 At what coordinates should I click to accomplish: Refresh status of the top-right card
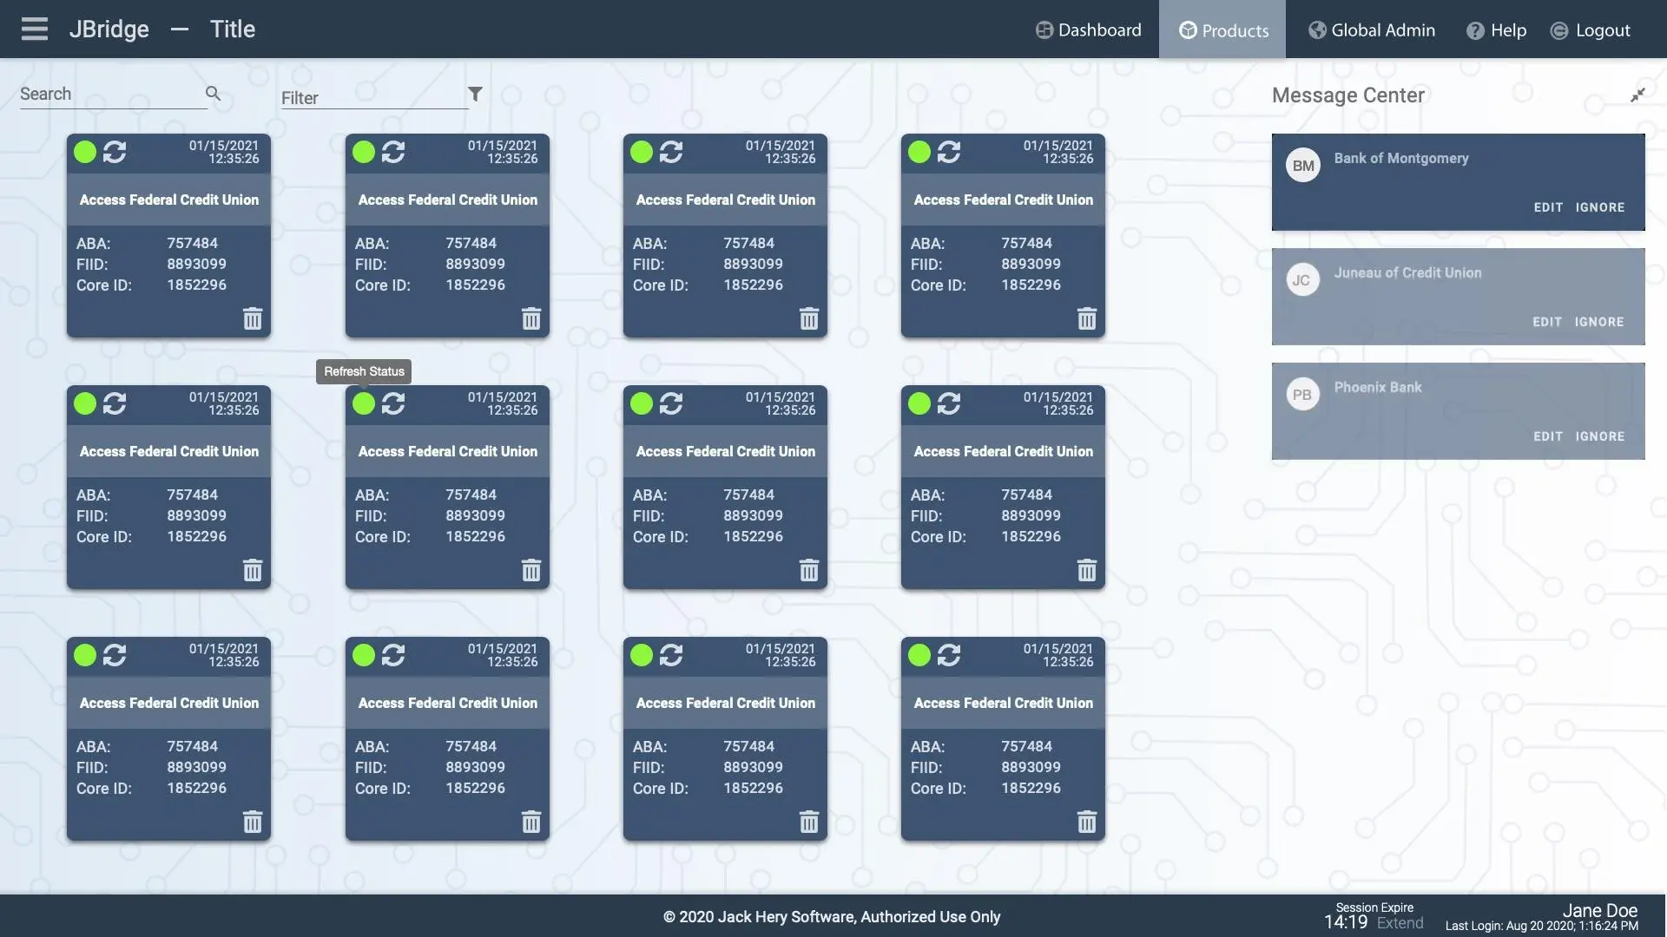click(949, 152)
